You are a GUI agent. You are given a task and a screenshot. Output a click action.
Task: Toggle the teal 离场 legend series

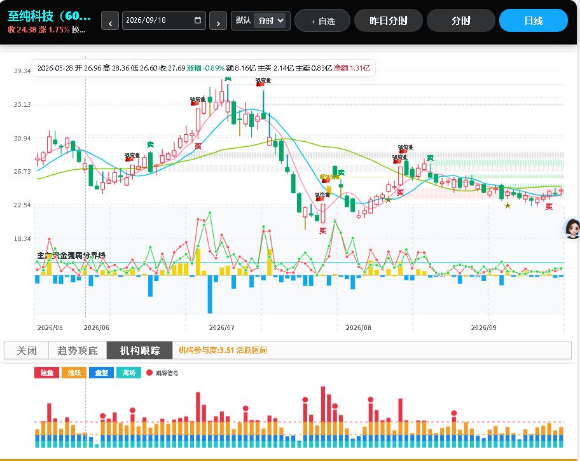click(128, 373)
